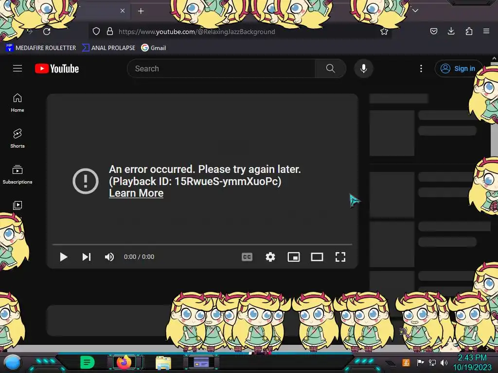The height and width of the screenshot is (373, 498).
Task: List all tabs dropdown arrow
Action: [x=415, y=11]
